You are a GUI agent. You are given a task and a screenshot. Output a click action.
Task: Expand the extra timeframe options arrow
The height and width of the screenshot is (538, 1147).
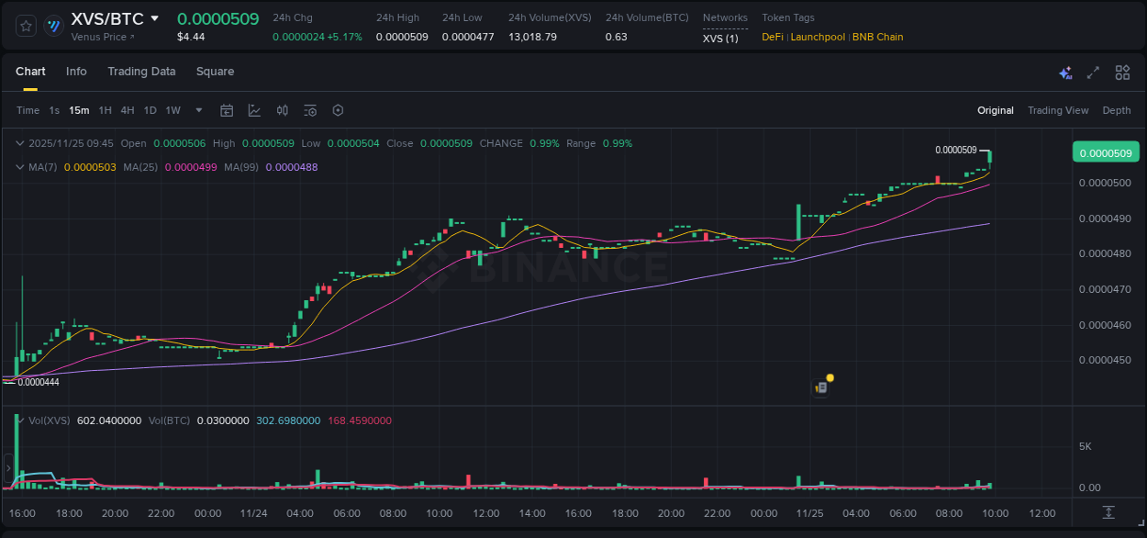pos(197,110)
